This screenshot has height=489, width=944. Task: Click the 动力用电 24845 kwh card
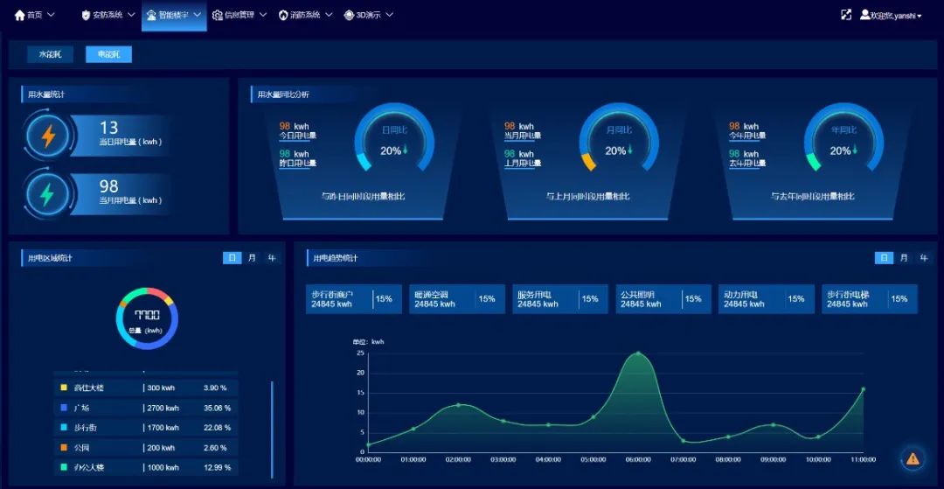tap(767, 298)
